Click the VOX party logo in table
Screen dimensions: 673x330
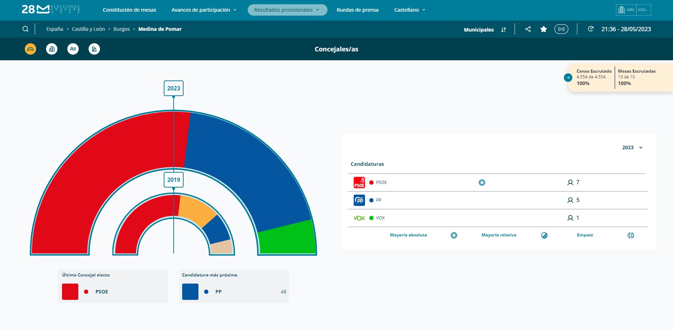pyautogui.click(x=359, y=218)
